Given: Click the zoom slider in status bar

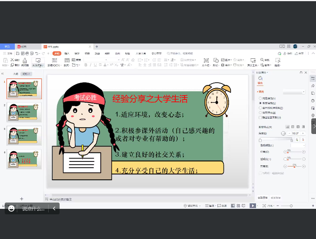Looking at the screenshot, I should [291, 206].
